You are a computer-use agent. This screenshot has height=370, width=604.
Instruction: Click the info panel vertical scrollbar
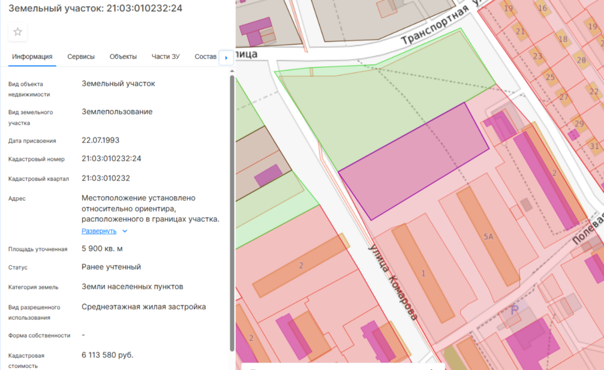pyautogui.click(x=232, y=212)
